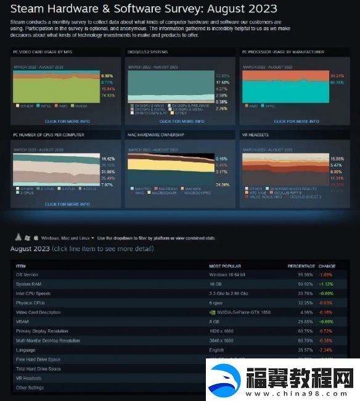The image size is (360, 401).
Task: Expand the VR Headsets table row
Action: point(109,378)
